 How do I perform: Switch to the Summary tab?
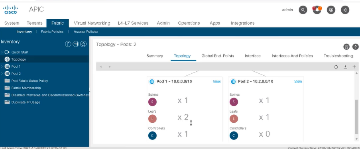pos(155,56)
